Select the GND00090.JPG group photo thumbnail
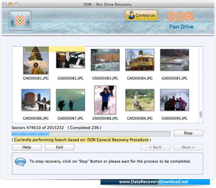 175,100
